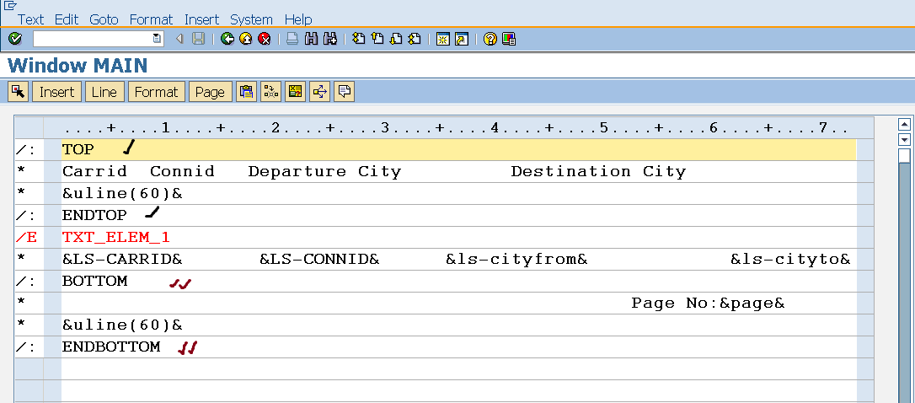Image resolution: width=915 pixels, height=403 pixels.
Task: Open the Help question mark icon
Action: pos(490,39)
